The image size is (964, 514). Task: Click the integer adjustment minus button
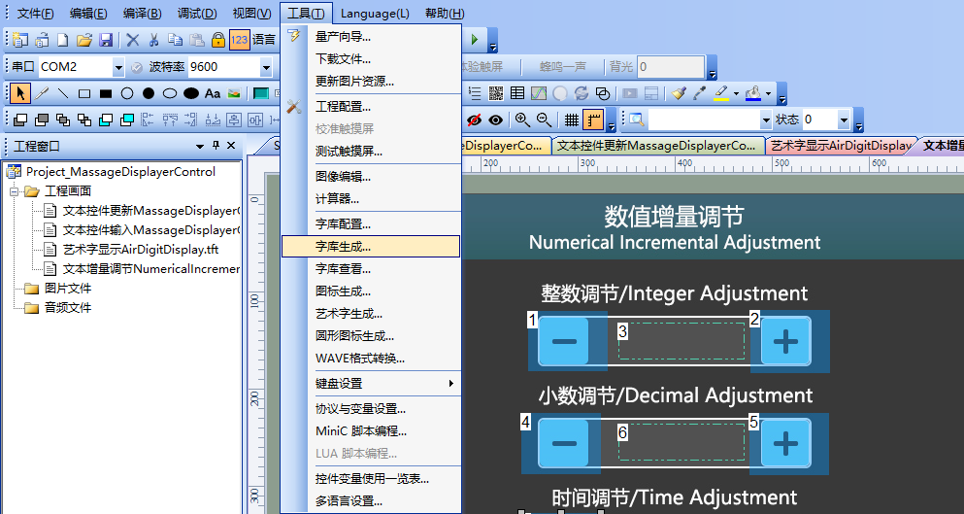pos(564,341)
